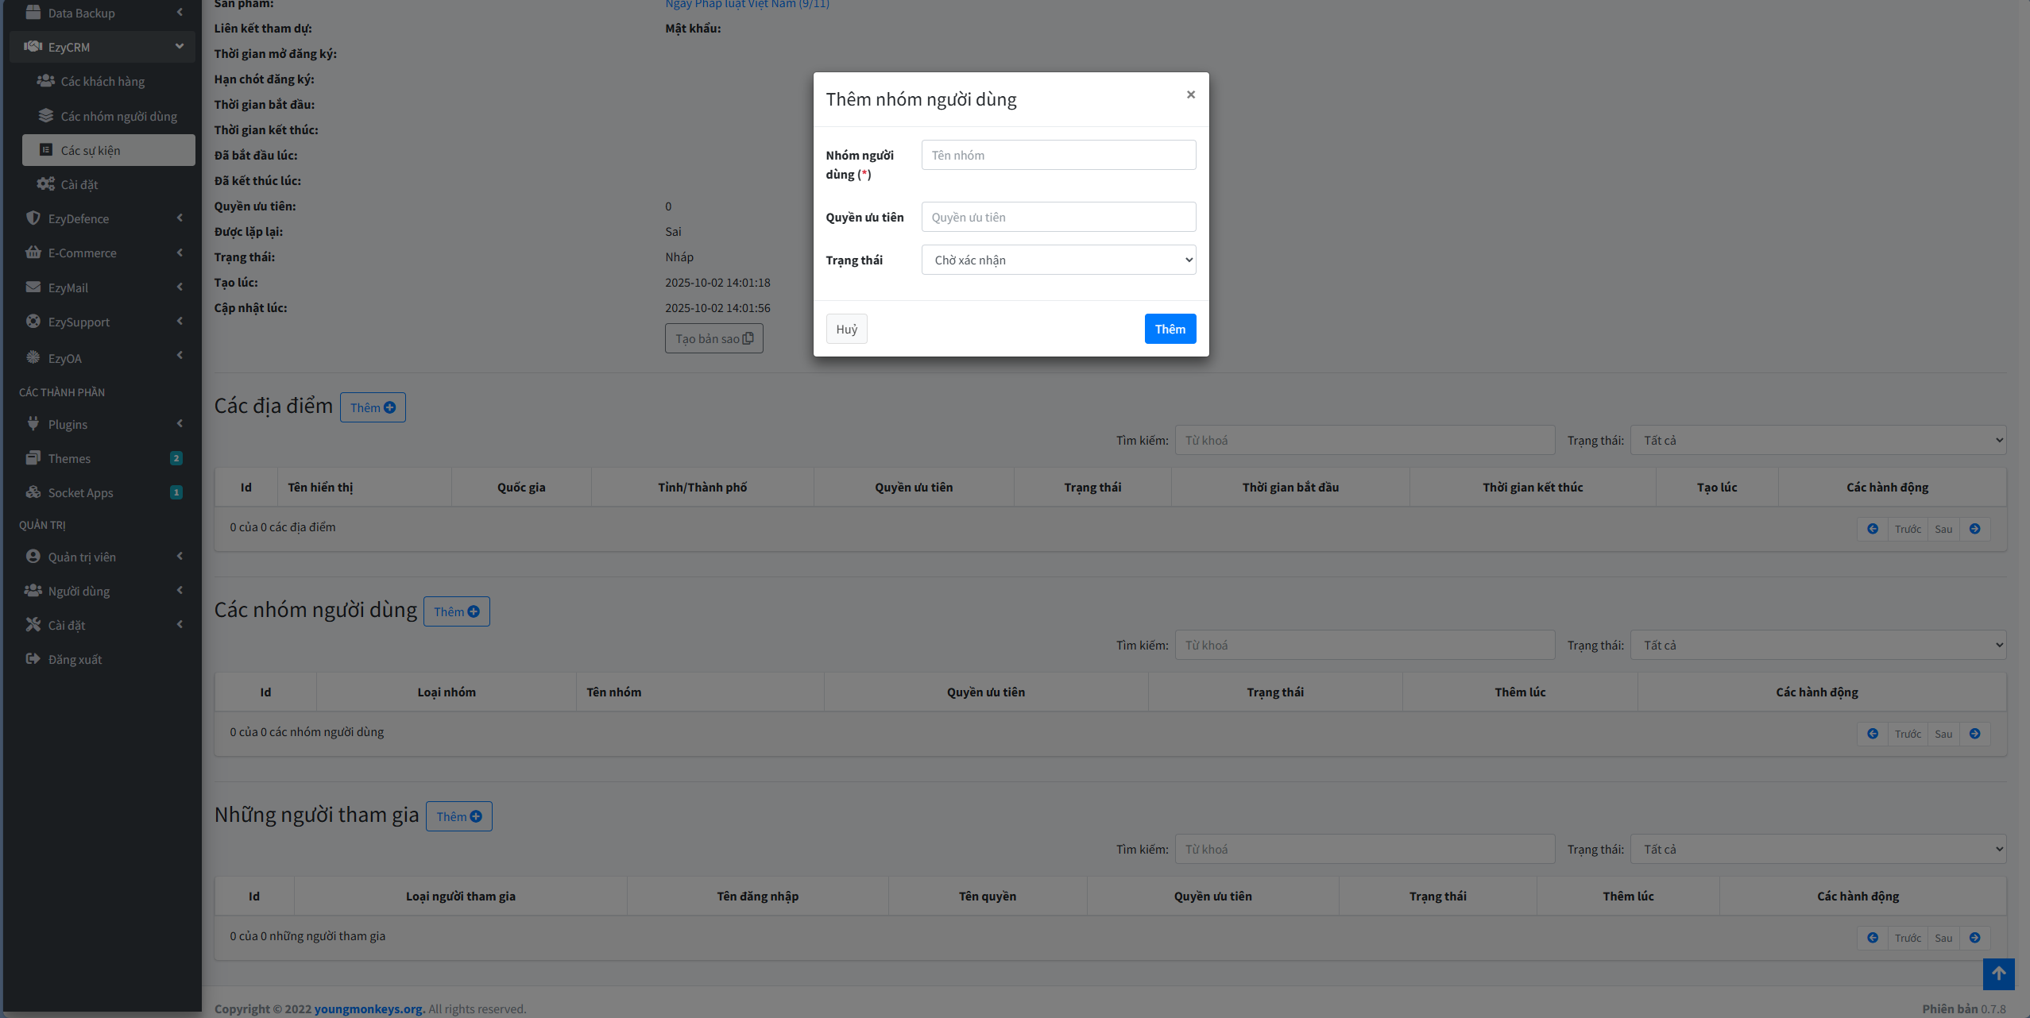2030x1018 pixels.
Task: Click the Tên nhóm input field
Action: (x=1058, y=155)
